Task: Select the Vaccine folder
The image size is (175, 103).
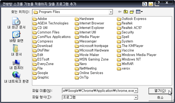Action: (x=125, y=50)
